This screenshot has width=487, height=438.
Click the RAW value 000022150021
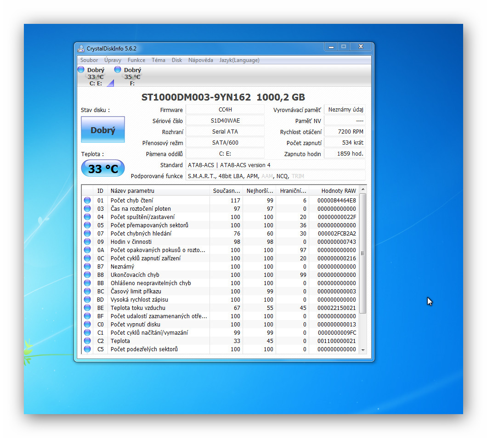(337, 308)
